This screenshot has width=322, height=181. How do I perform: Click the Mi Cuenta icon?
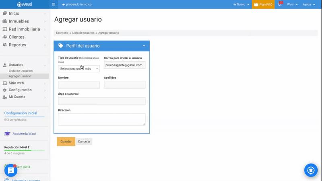tap(4, 97)
